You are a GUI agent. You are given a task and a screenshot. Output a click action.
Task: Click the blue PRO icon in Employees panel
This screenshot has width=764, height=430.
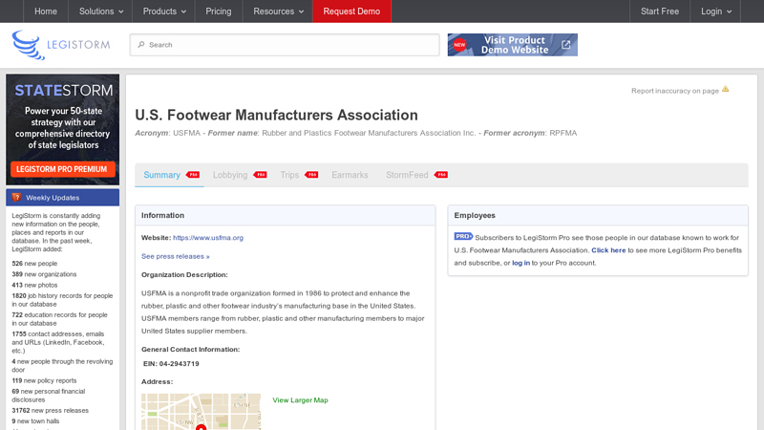[463, 236]
